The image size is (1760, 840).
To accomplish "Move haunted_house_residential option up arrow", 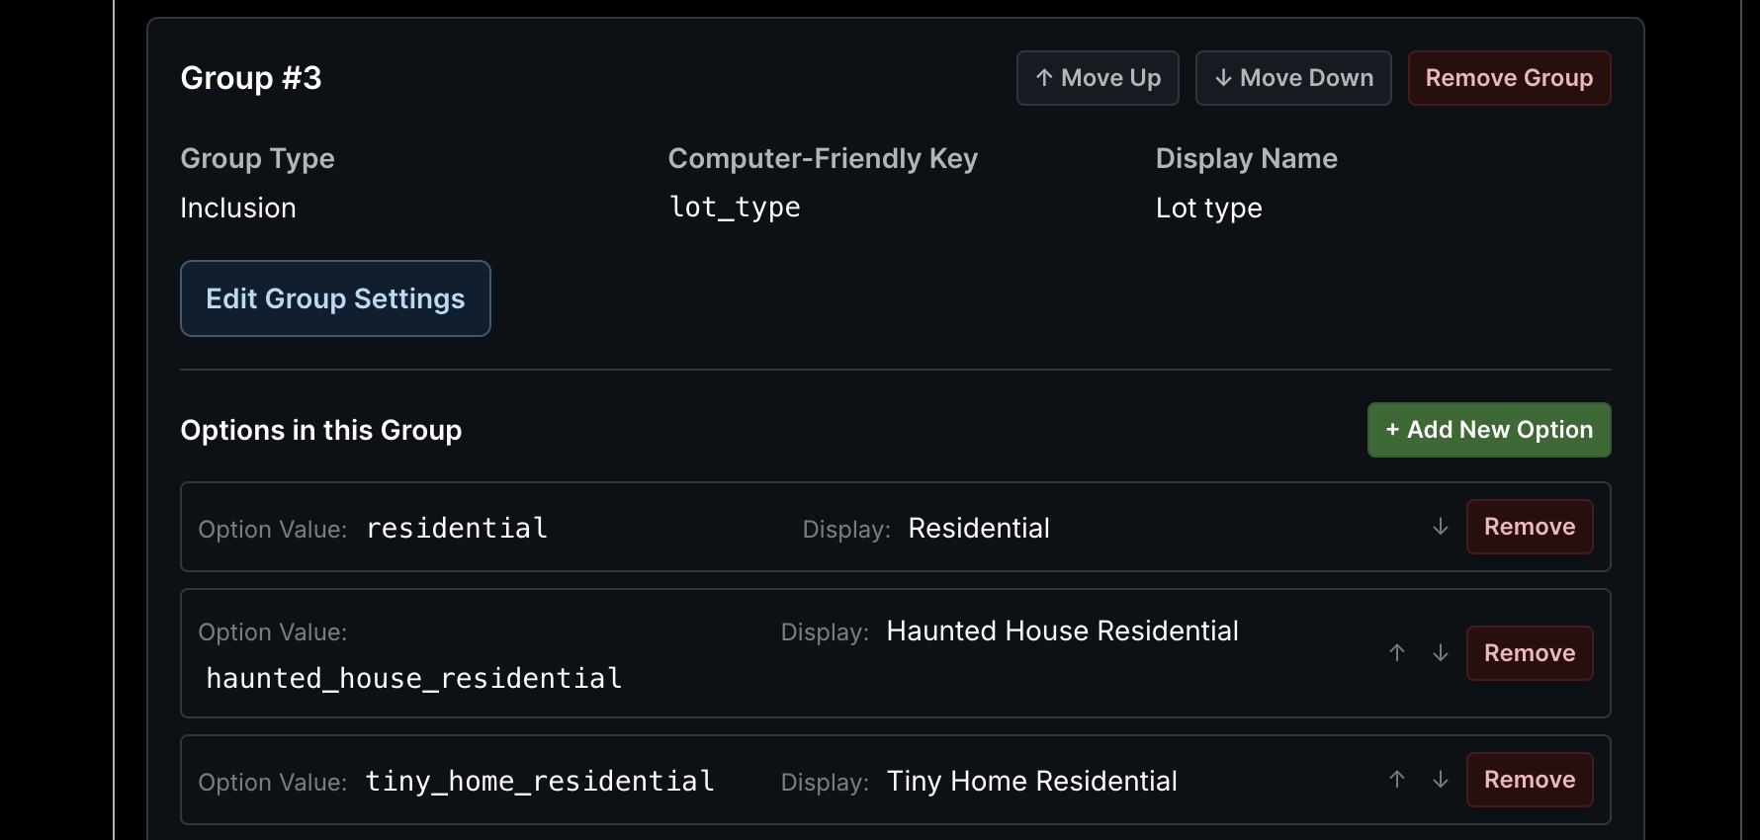I will click(1397, 653).
